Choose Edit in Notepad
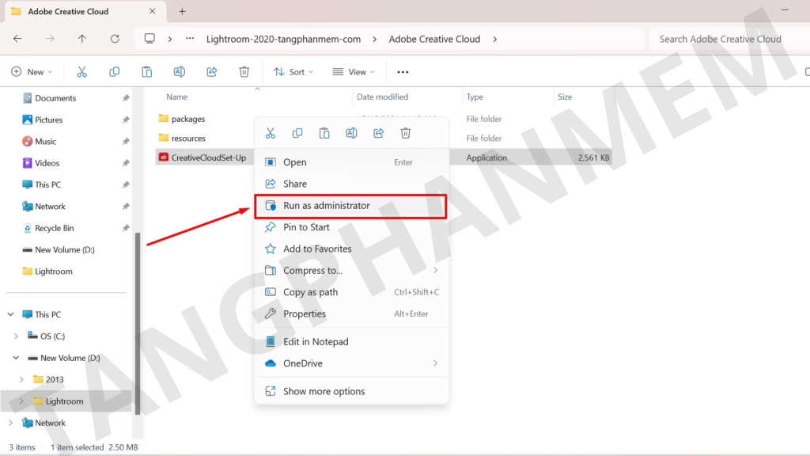 tap(351, 342)
